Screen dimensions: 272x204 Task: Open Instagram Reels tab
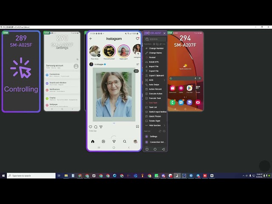click(x=103, y=142)
